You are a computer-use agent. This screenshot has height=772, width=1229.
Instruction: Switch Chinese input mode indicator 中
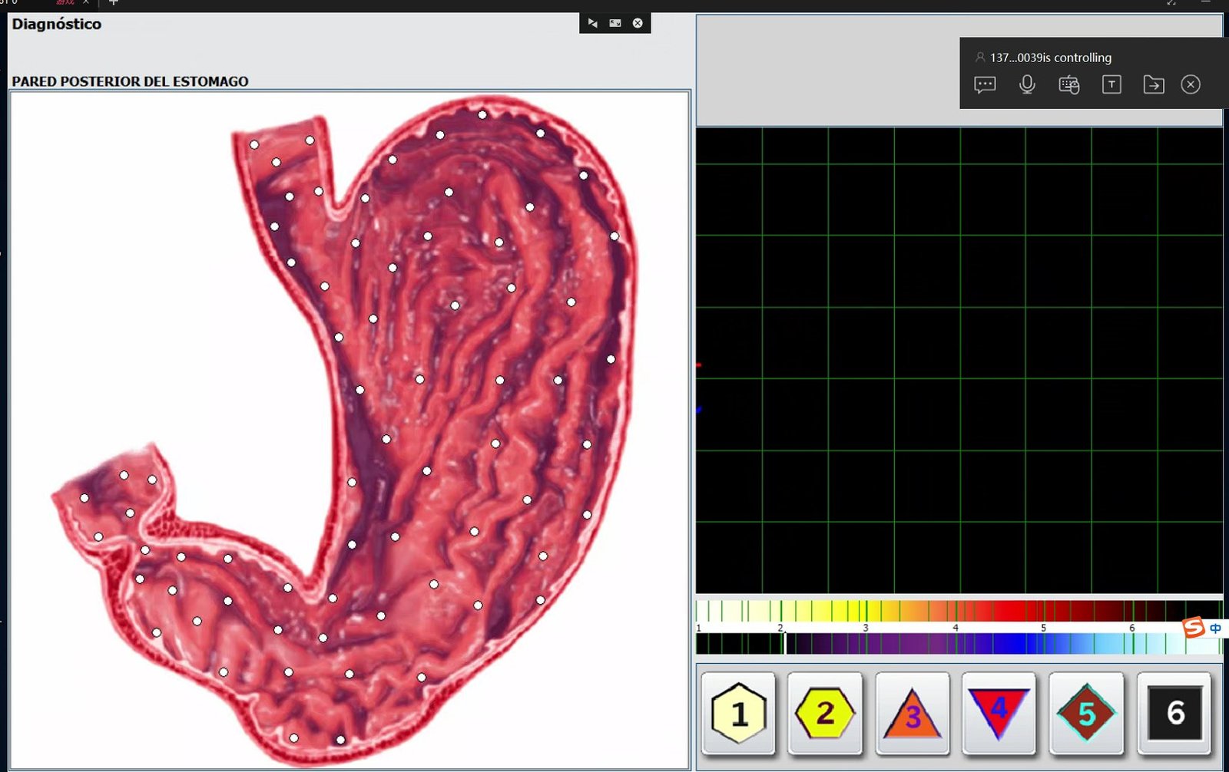click(x=1215, y=628)
